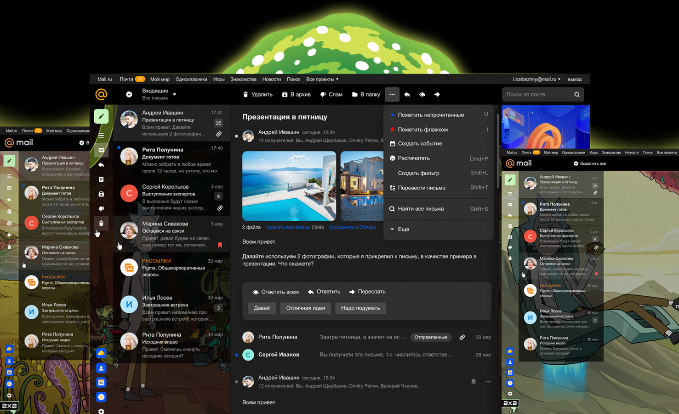Toggle the select-all checkmark in left window
679x414 pixels.
pyautogui.click(x=82, y=143)
